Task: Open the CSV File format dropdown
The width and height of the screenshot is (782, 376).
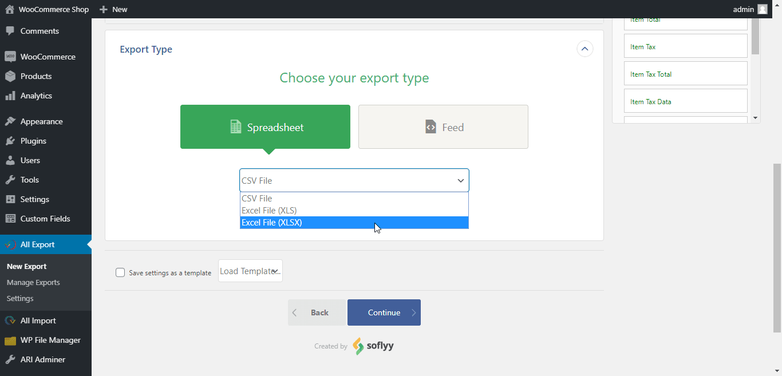Action: click(354, 180)
